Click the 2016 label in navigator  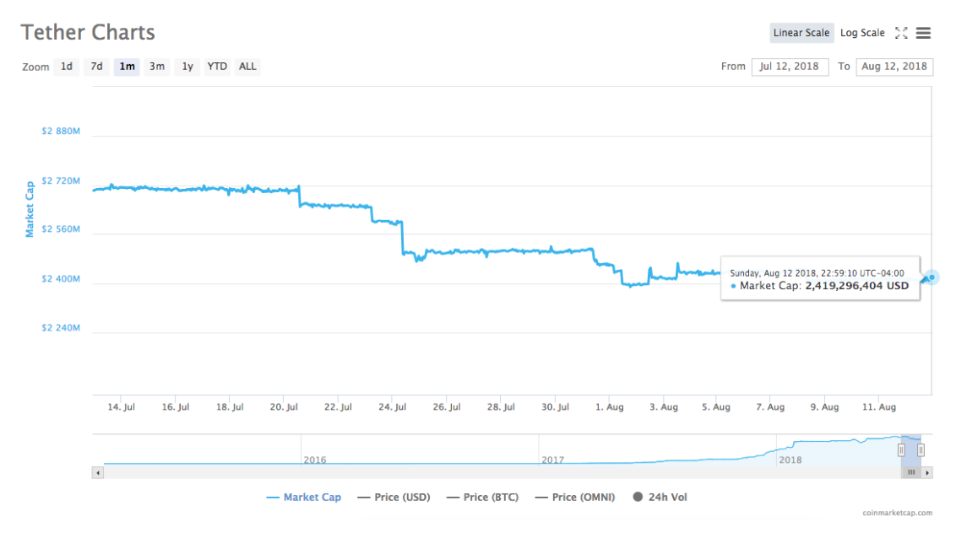[x=315, y=460]
